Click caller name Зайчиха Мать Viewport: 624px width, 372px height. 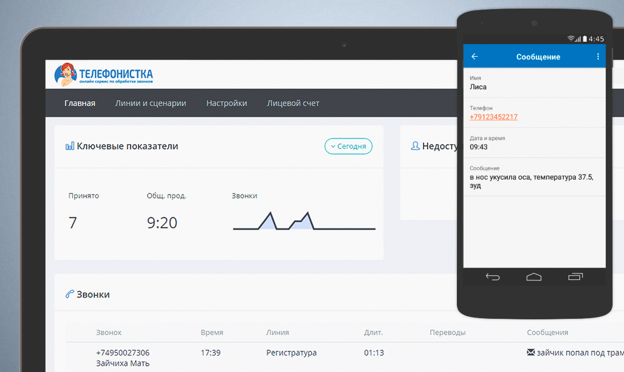click(123, 363)
